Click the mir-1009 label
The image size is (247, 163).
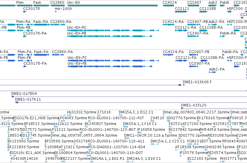63,8
